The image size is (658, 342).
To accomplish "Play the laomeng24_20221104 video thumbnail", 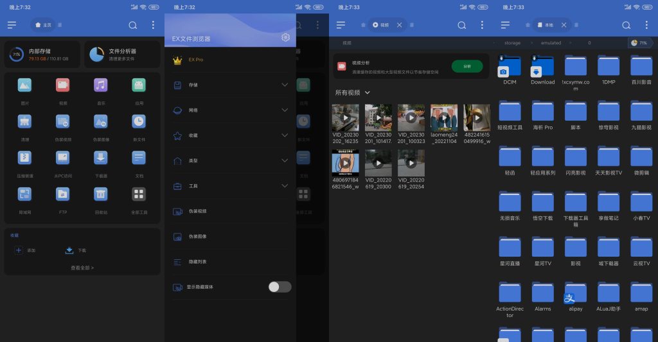I will coord(444,118).
